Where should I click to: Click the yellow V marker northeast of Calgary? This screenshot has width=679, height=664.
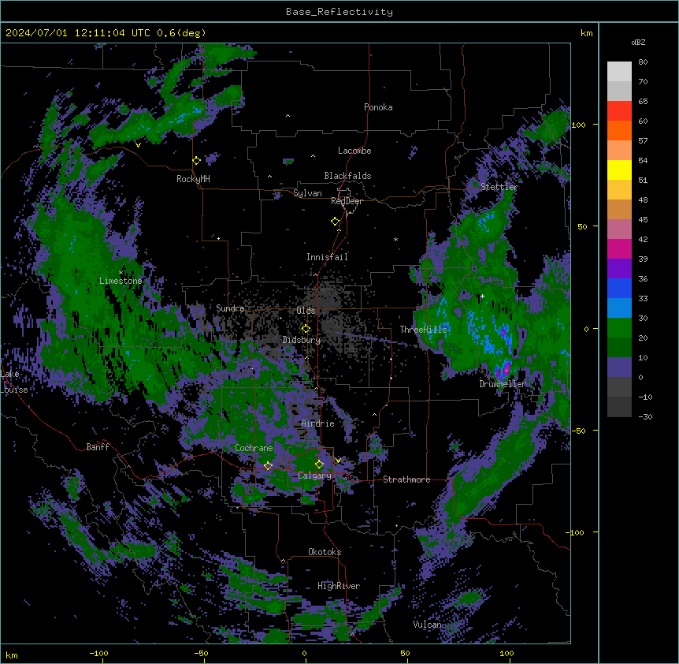[338, 461]
